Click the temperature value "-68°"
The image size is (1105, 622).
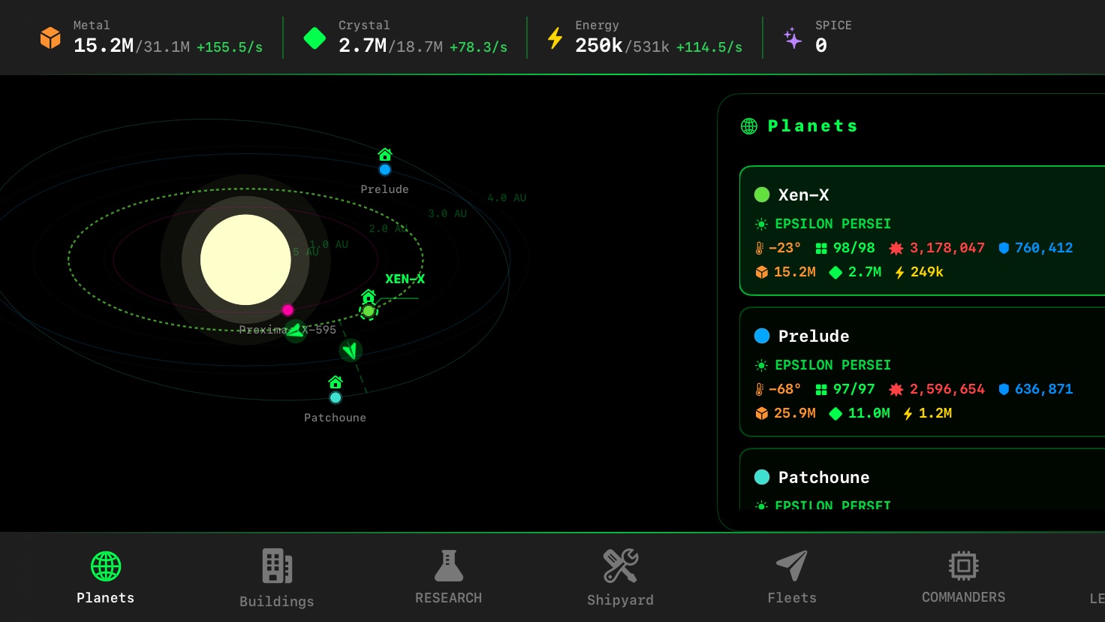(x=784, y=389)
